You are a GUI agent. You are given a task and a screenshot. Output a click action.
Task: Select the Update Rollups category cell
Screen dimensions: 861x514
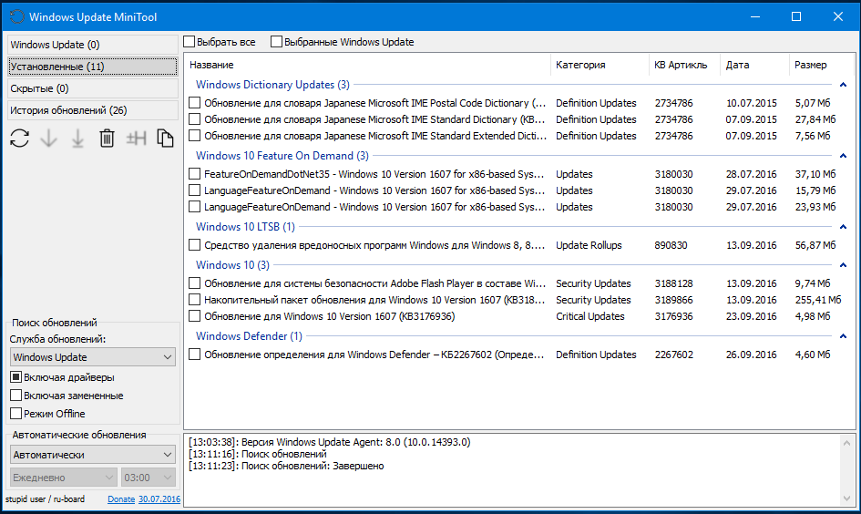(589, 245)
